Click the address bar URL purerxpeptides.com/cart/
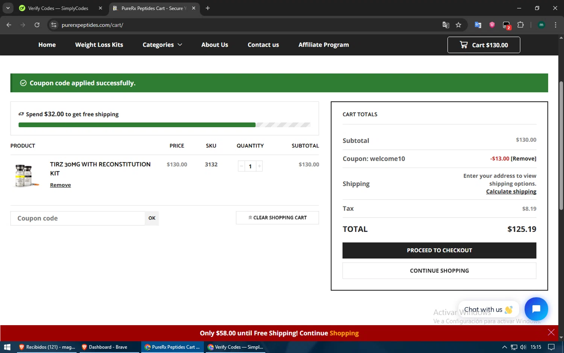 coord(92,25)
